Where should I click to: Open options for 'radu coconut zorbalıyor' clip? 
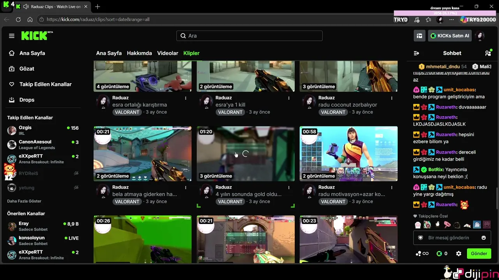392,98
